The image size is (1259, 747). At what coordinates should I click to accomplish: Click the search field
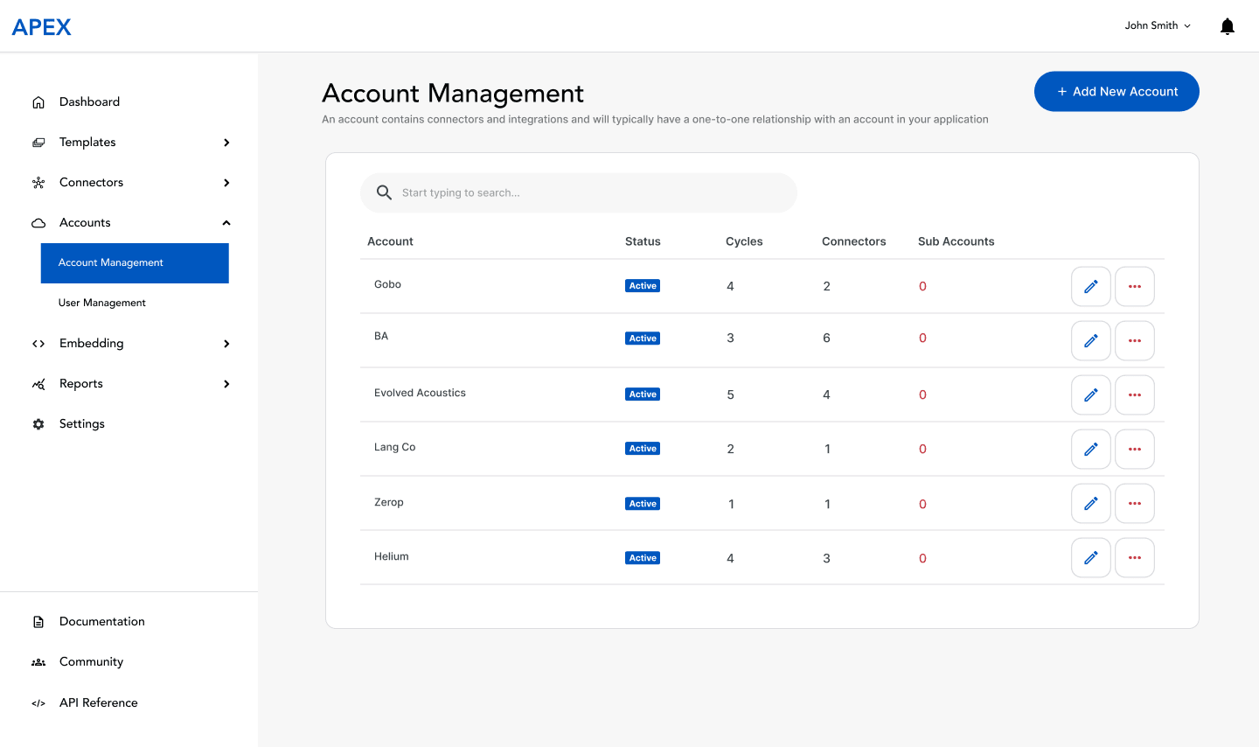(x=579, y=192)
